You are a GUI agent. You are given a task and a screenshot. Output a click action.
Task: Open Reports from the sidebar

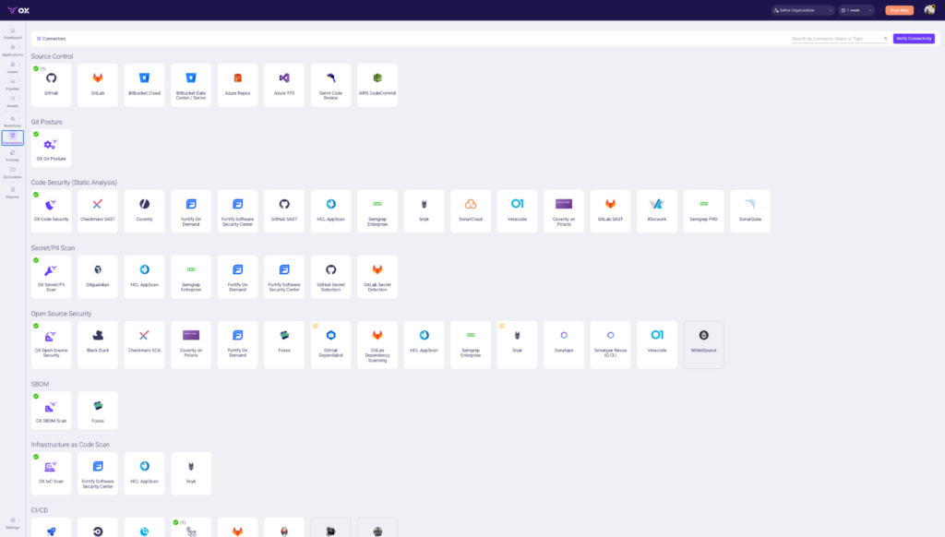click(x=13, y=192)
